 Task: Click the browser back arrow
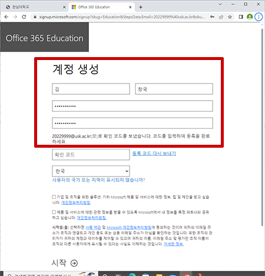click(6, 17)
